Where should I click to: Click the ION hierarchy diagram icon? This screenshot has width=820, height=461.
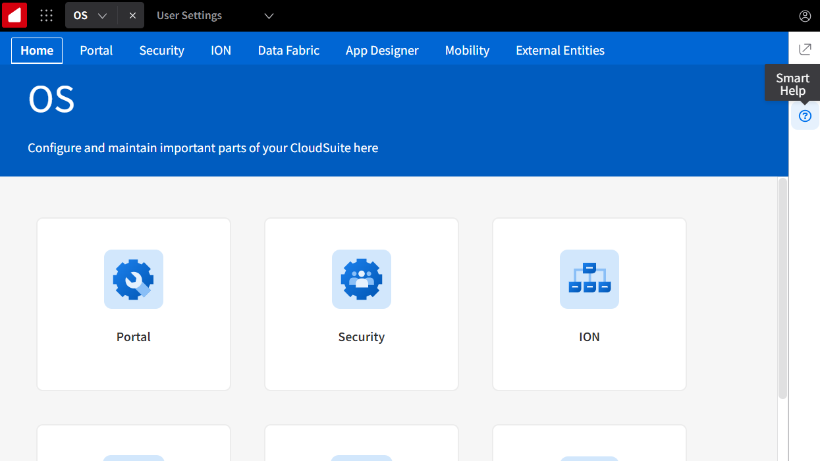[x=589, y=279]
